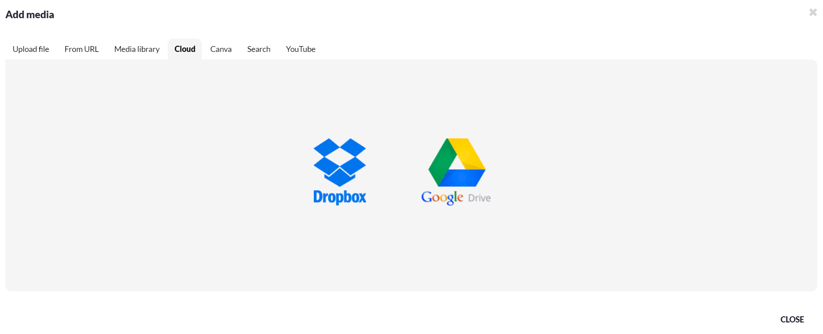Choose Dropbox as the cloud source
823x334 pixels.
pyautogui.click(x=339, y=171)
